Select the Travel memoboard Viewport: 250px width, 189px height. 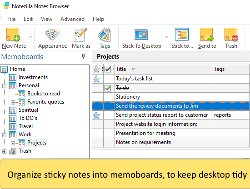25,126
